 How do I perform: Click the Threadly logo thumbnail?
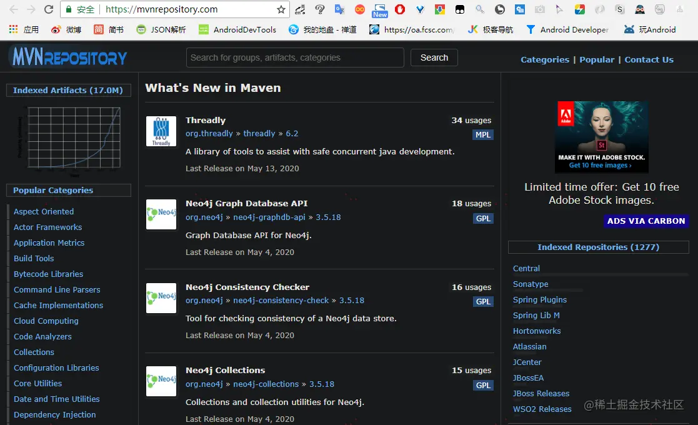click(161, 131)
